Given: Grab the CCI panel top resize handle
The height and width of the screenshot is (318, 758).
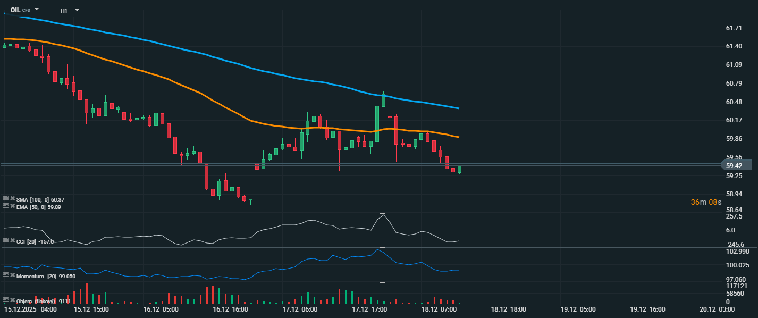Looking at the screenshot, I should (382, 213).
